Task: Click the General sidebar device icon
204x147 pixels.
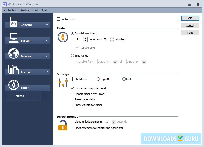Action: click(x=13, y=22)
